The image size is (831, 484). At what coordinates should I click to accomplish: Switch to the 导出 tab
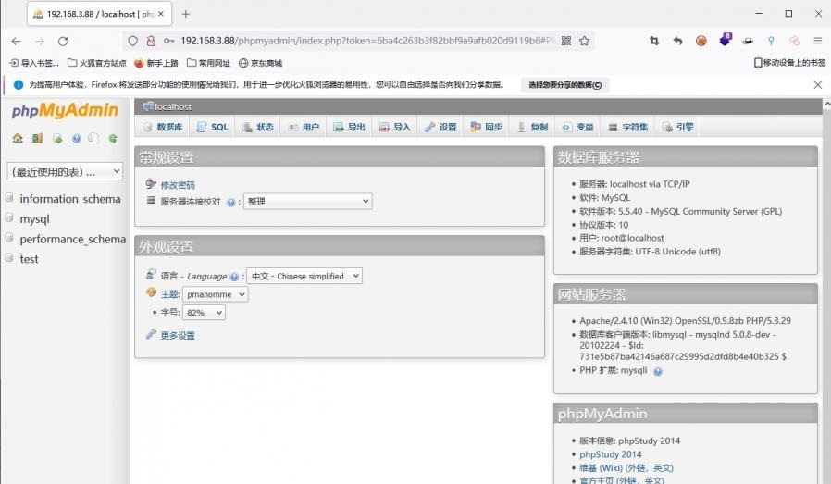349,127
